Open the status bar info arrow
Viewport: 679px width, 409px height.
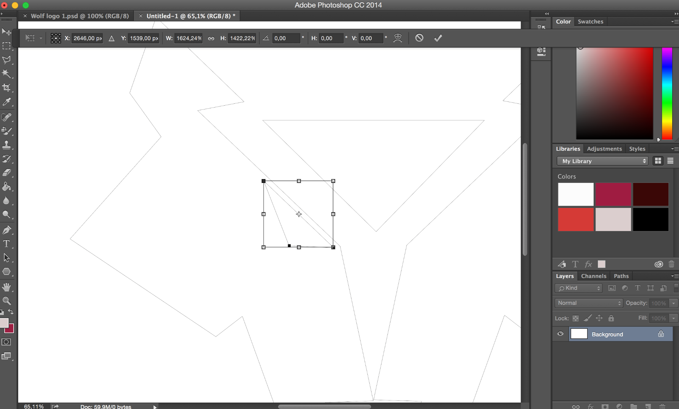click(155, 407)
